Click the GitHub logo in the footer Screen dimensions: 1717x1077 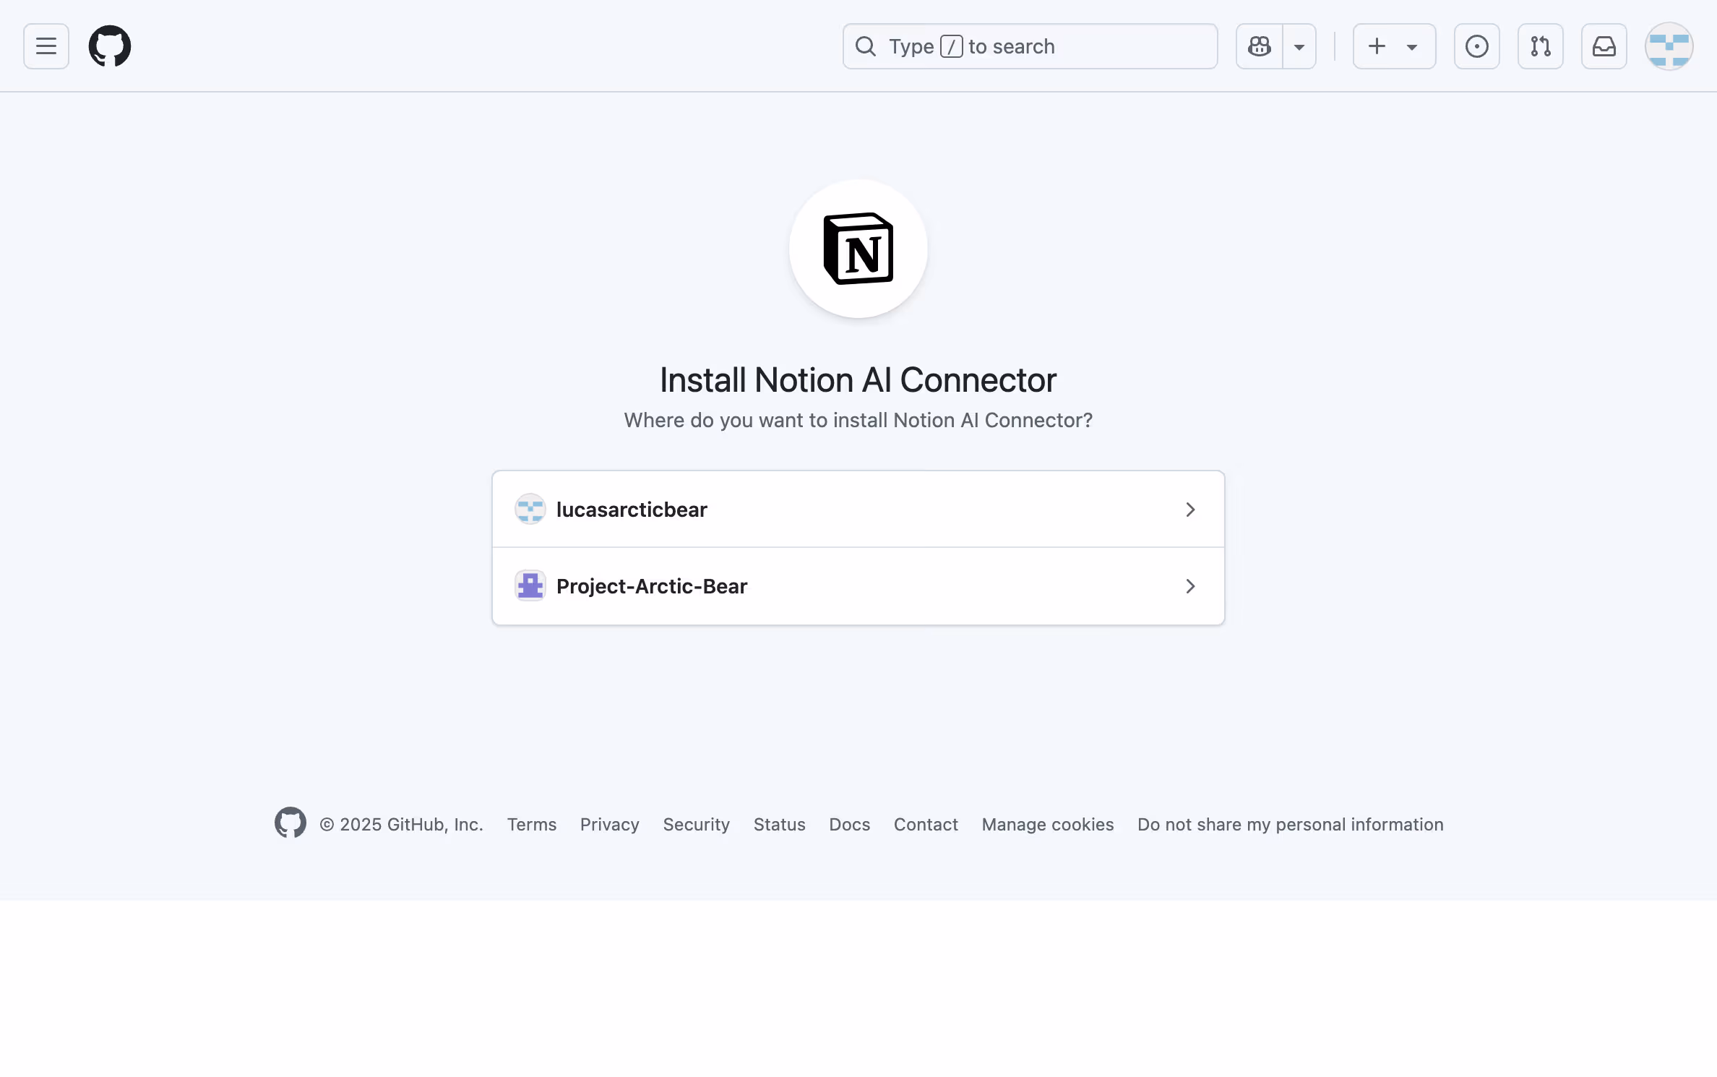[x=290, y=823]
